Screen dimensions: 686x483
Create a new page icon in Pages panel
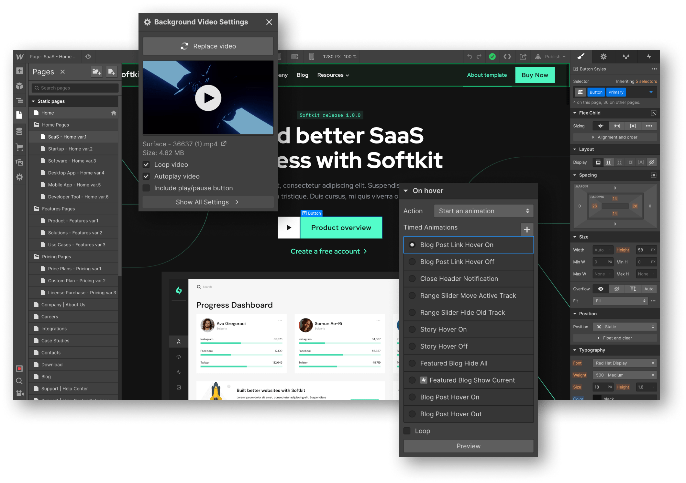(111, 72)
